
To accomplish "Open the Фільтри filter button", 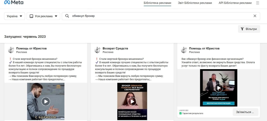I will [249, 29].
